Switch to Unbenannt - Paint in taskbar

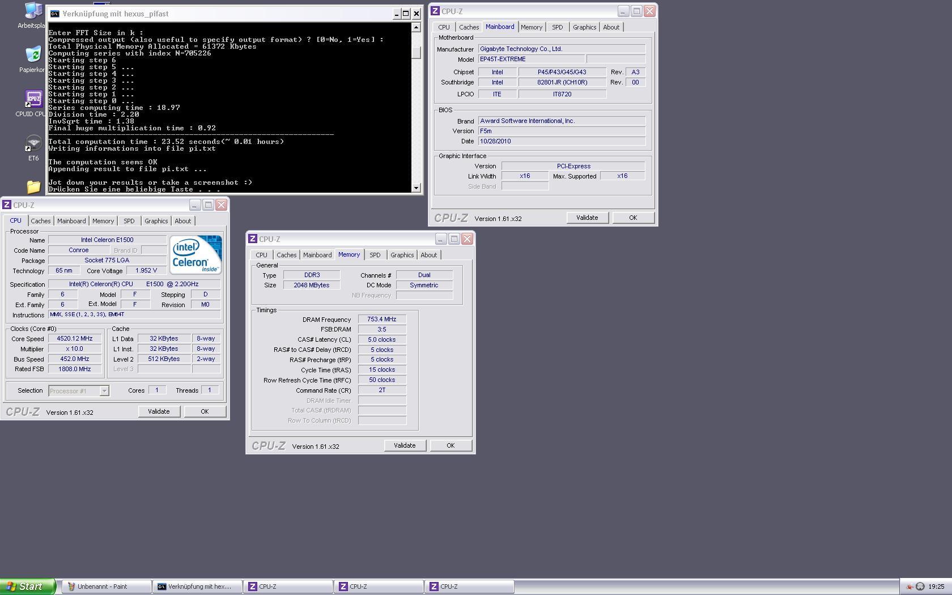(107, 586)
